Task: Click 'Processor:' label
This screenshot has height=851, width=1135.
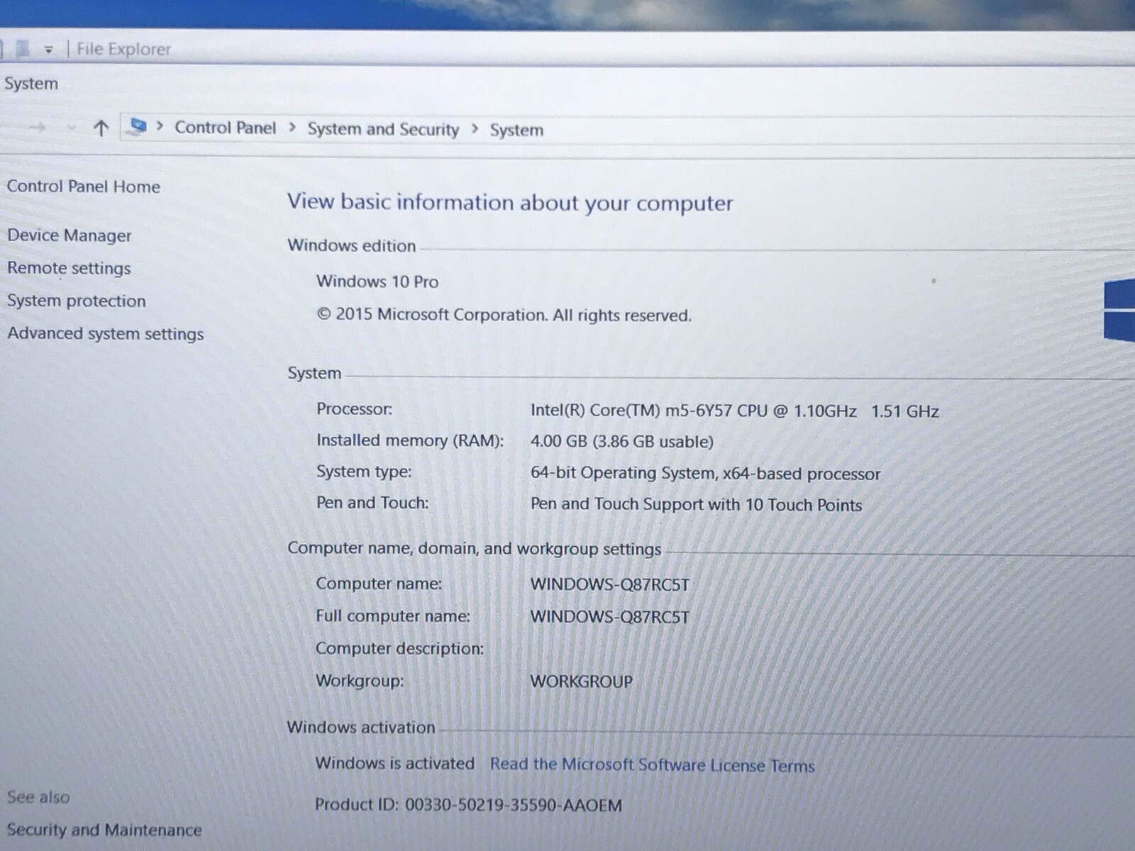Action: (x=354, y=409)
